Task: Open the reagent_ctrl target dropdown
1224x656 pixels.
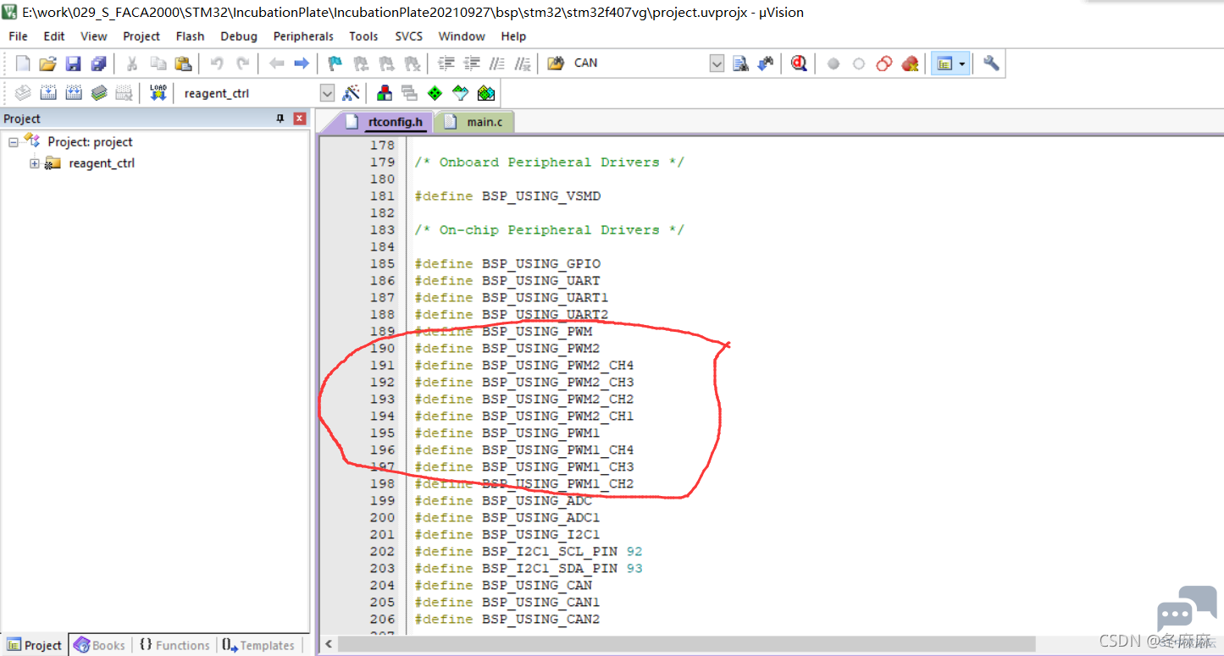Action: coord(327,93)
